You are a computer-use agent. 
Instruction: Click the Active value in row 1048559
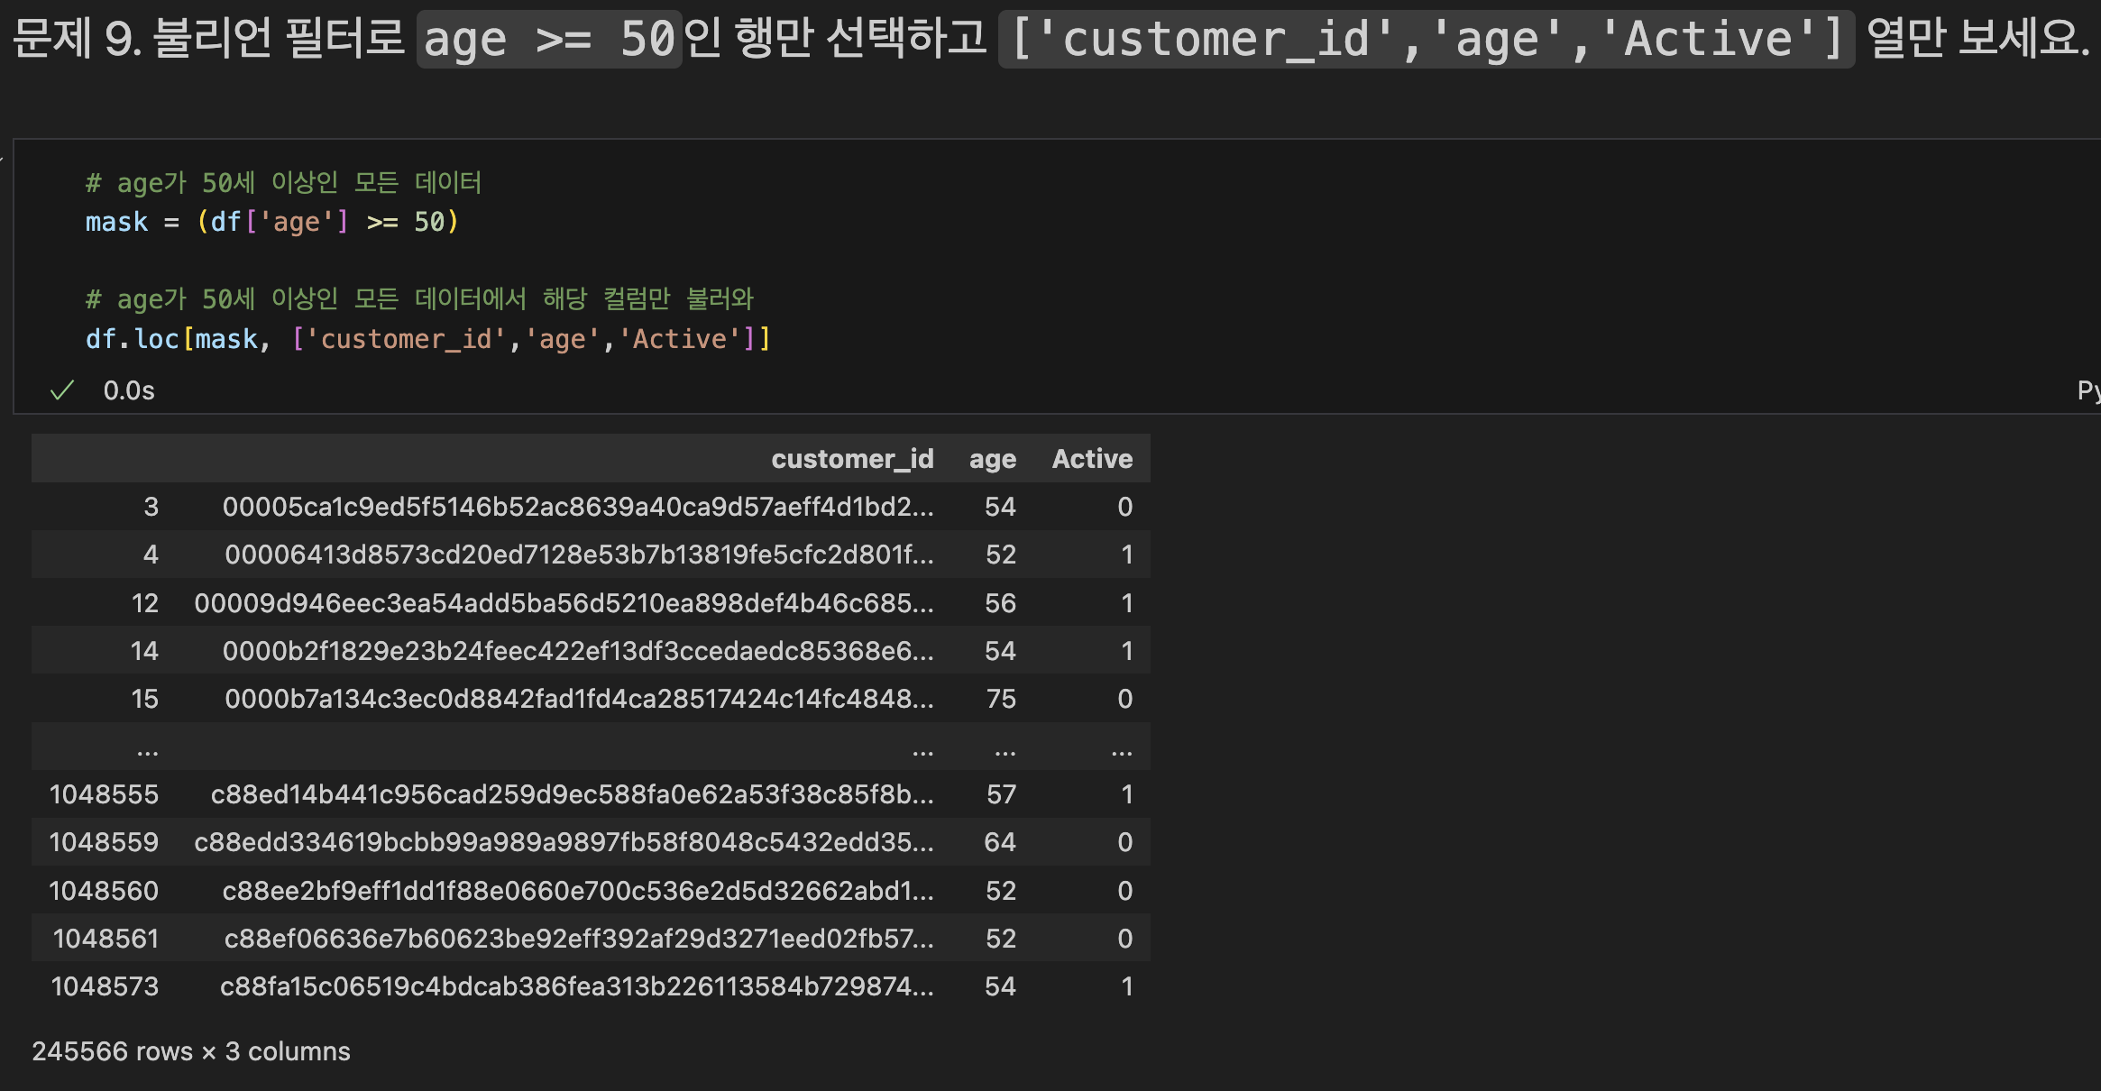[x=1124, y=842]
